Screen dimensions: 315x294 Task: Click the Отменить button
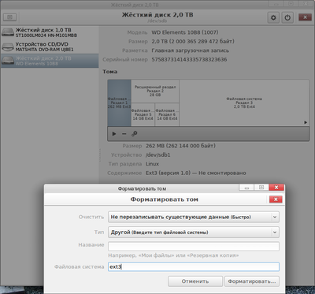pos(195,281)
